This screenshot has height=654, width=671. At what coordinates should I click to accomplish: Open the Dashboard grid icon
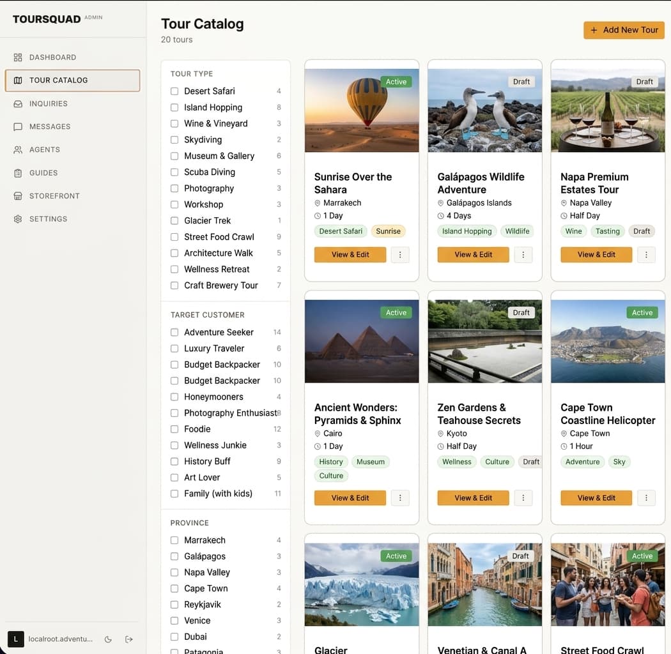17,57
